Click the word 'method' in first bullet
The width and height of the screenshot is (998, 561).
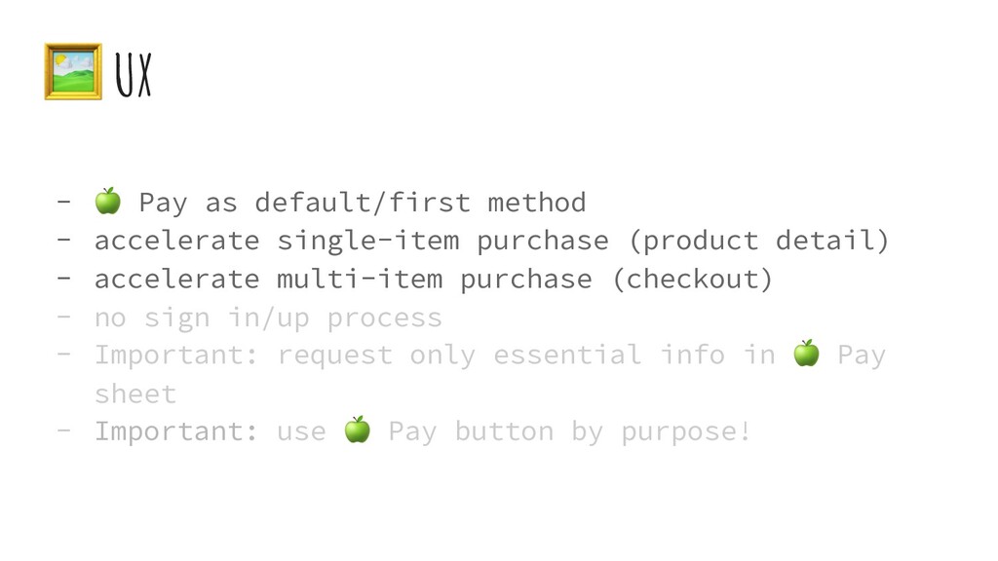[x=537, y=203]
